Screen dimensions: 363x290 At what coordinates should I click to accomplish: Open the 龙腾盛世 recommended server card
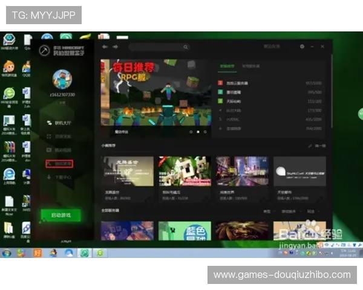point(127,179)
